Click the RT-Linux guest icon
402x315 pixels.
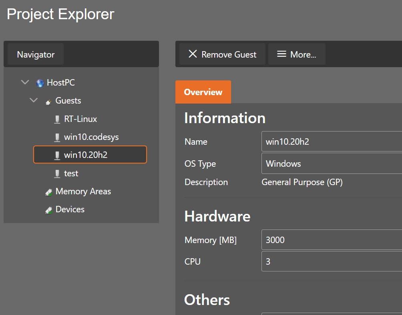pos(57,120)
